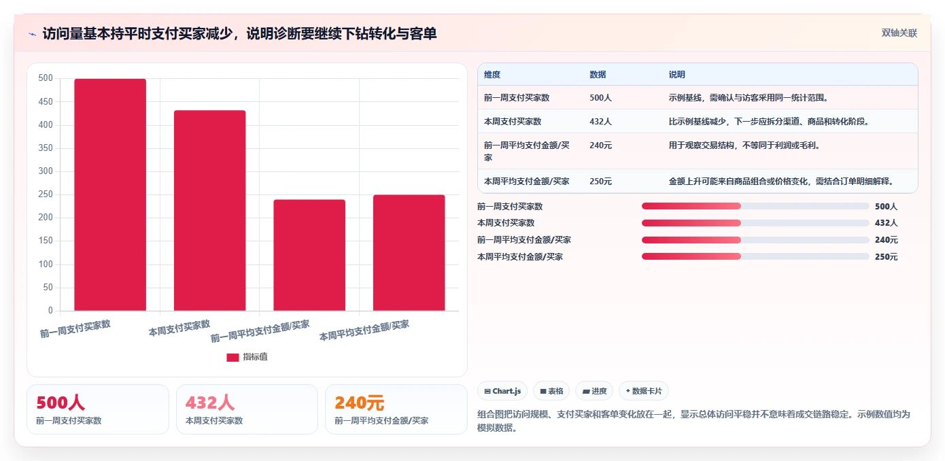Select the 进度 tag chip
The width and height of the screenshot is (945, 461).
pos(594,391)
